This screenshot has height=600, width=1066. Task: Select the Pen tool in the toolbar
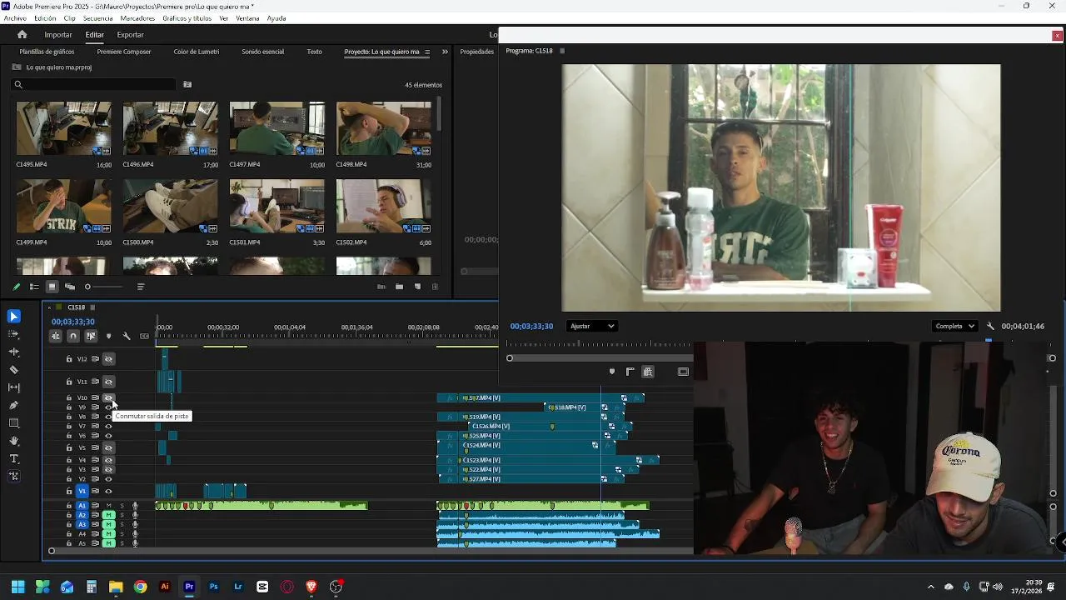[13, 405]
